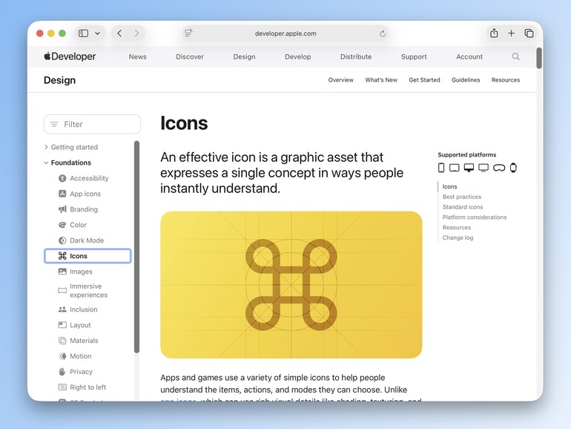Screen dimensions: 571x429
Task: Click the sidebar list scrollbar
Action: (x=137, y=246)
